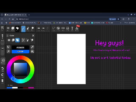Choose the second soft brush tip preset
The width and height of the screenshot is (136, 102).
click(43, 29)
